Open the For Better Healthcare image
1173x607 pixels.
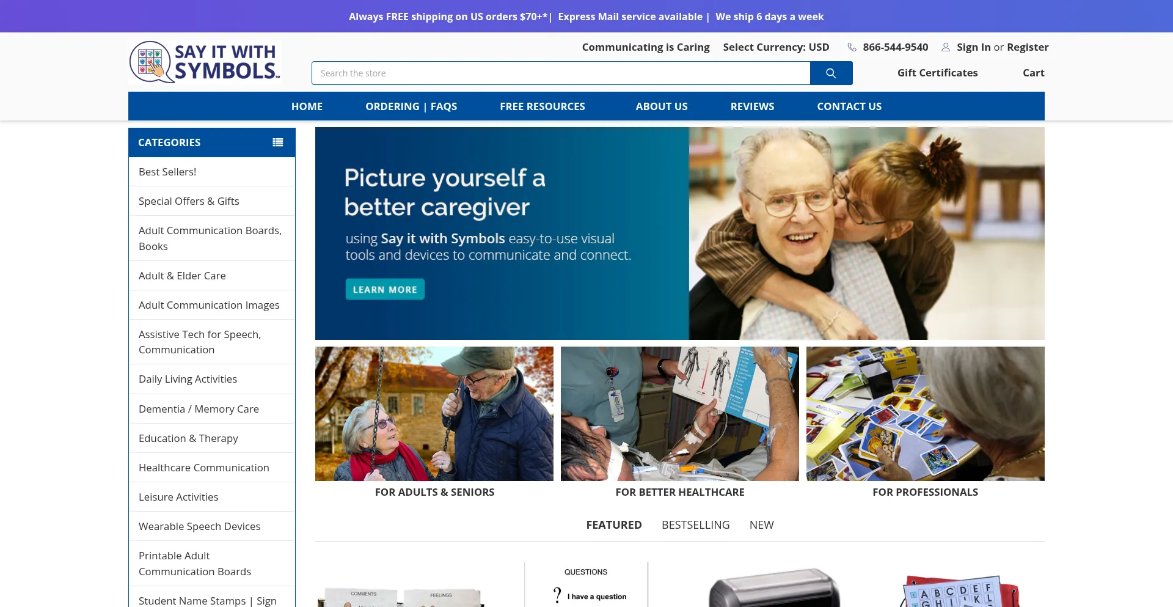(680, 414)
